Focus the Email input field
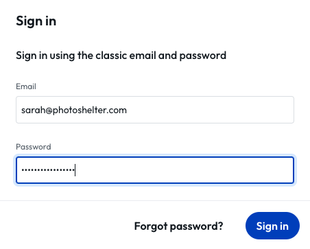Image resolution: width=310 pixels, height=249 pixels. 155,110
